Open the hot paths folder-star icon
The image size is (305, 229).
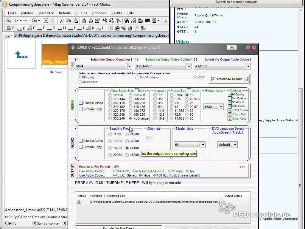pos(35,21)
